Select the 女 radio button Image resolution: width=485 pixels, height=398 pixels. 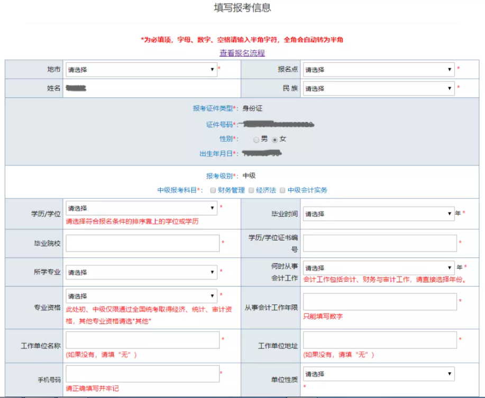[275, 140]
